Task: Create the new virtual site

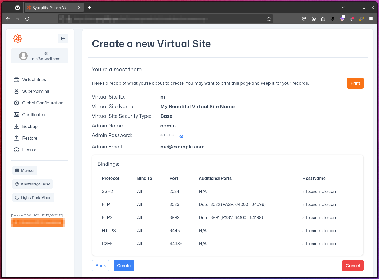Action: (124, 266)
